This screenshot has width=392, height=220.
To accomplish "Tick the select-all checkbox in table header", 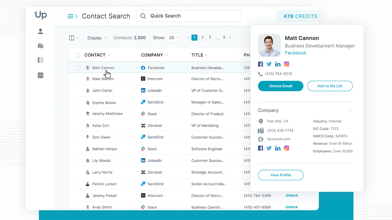I will coord(78,55).
